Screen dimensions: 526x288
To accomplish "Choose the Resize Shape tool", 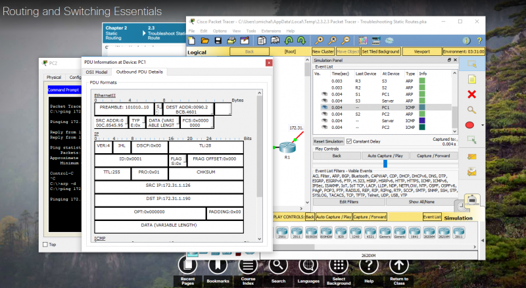I will click(472, 139).
